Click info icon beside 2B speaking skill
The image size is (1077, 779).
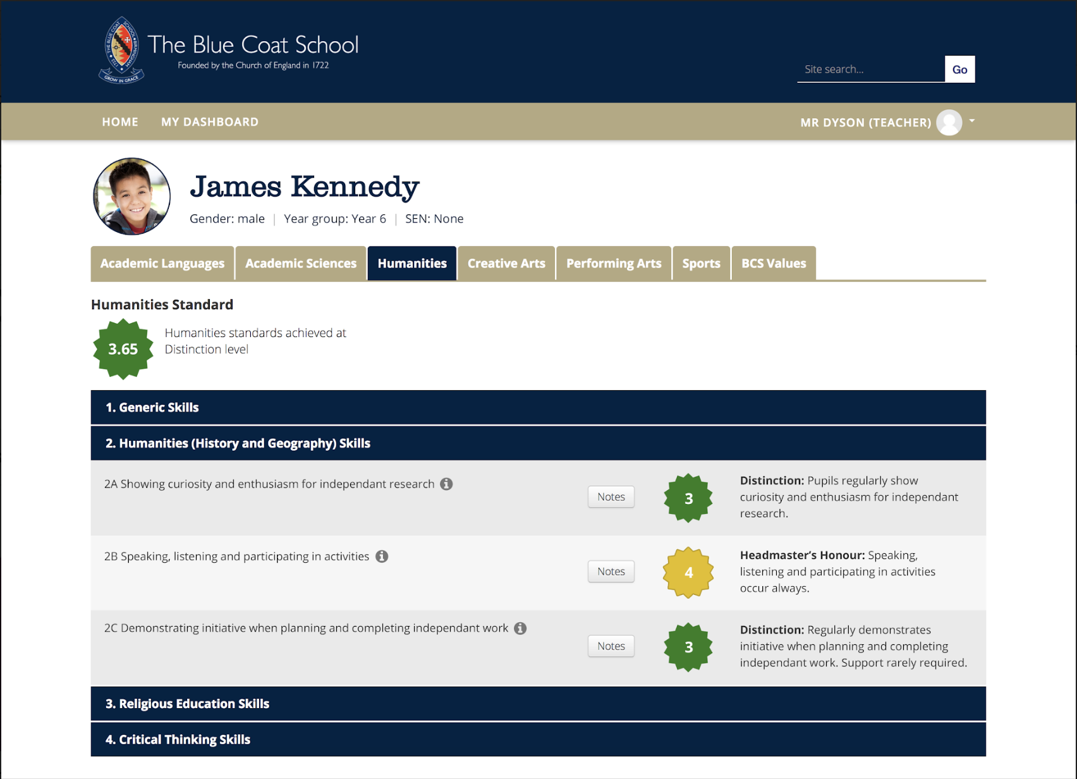click(382, 556)
